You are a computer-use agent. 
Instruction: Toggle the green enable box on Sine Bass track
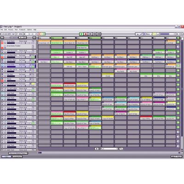(x=33, y=62)
